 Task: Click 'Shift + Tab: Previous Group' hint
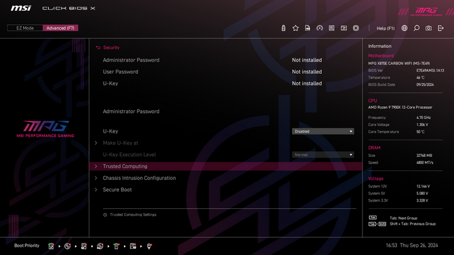pyautogui.click(x=412, y=224)
